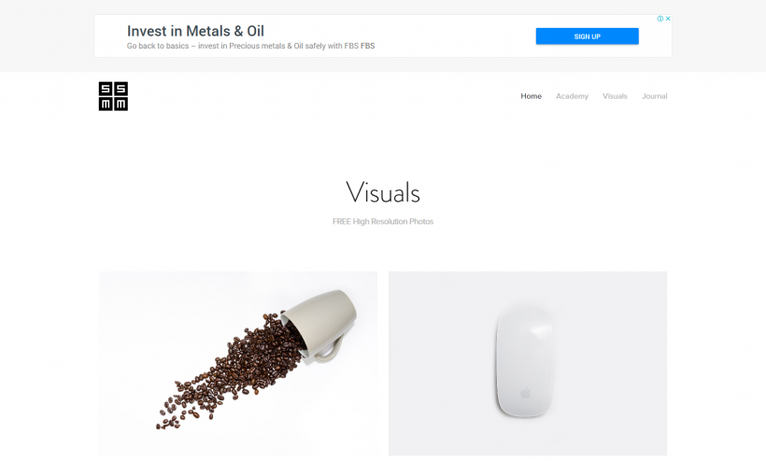Click the AdChoices info icon
Image resolution: width=766 pixels, height=461 pixels.
pos(660,19)
